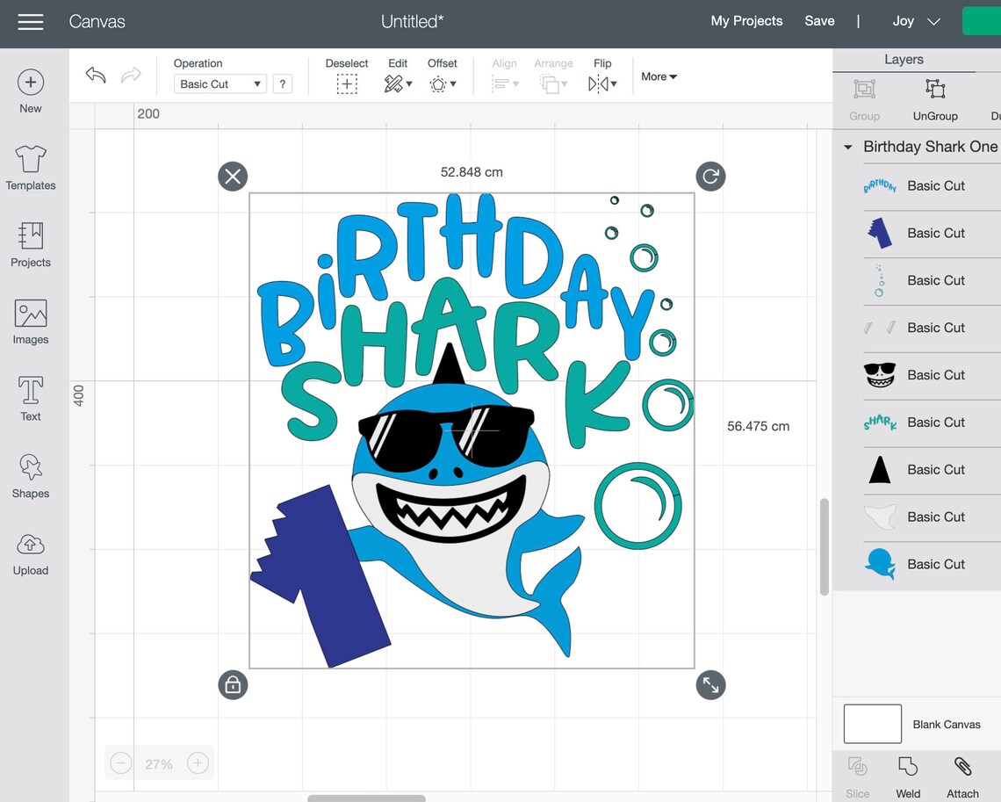Click Save in the header
This screenshot has width=1001, height=802.
(819, 21)
